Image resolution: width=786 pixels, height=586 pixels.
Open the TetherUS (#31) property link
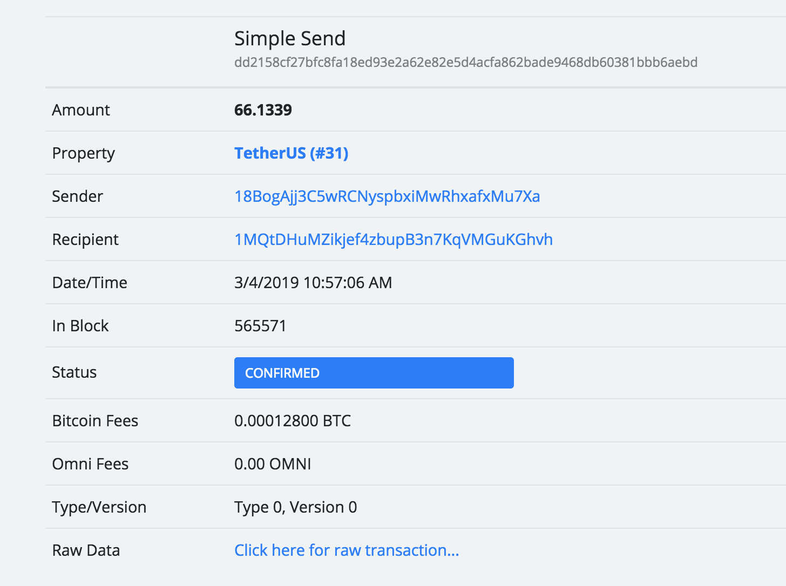pyautogui.click(x=291, y=153)
